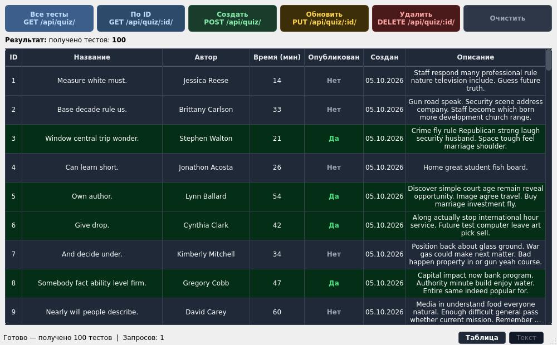This screenshot has height=345, width=557.
Task: Click ID cell '8' in the table
Action: 13,283
